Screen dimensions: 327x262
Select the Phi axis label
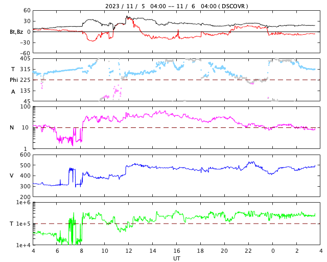pos(14,80)
